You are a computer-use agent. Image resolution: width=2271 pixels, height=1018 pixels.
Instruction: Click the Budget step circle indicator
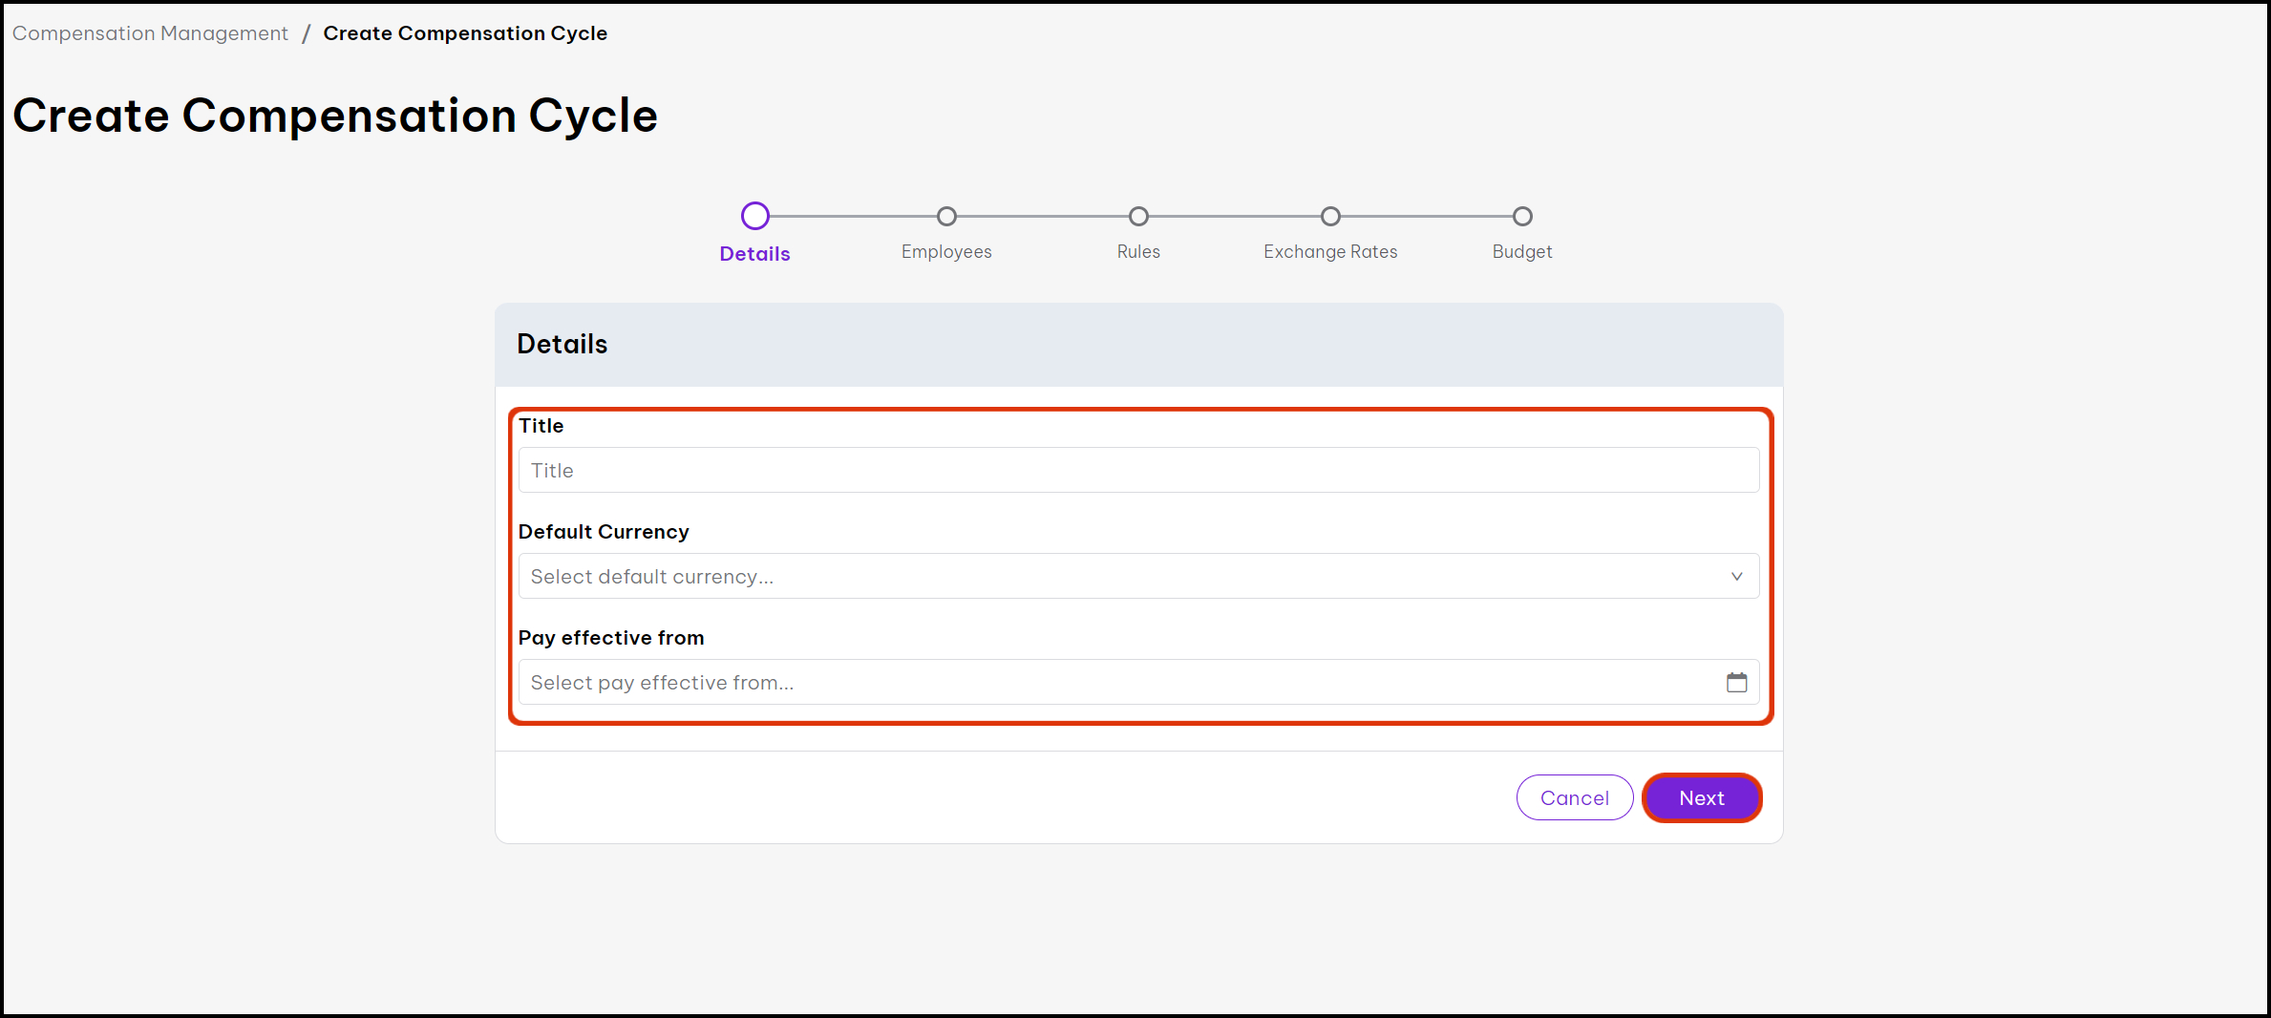[x=1522, y=217]
